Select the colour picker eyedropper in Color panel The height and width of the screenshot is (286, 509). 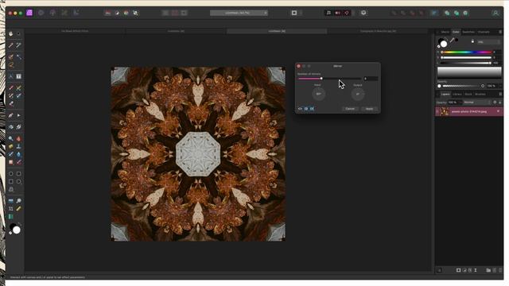click(x=453, y=41)
